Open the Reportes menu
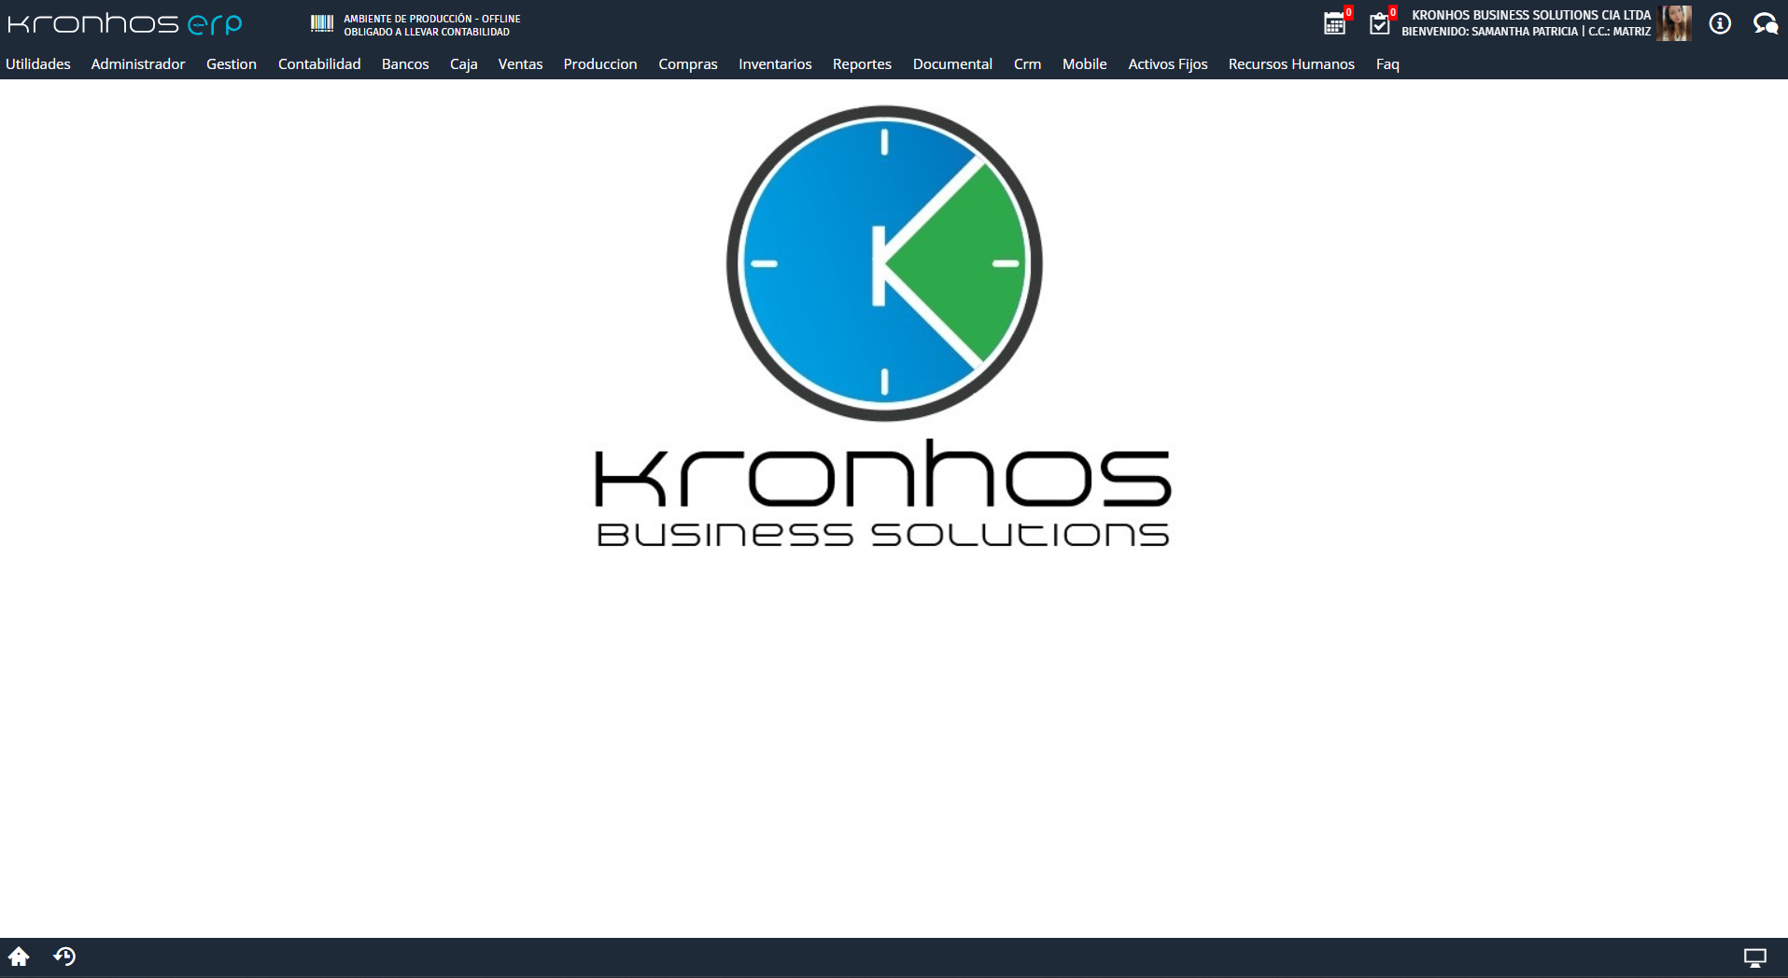 coord(862,63)
